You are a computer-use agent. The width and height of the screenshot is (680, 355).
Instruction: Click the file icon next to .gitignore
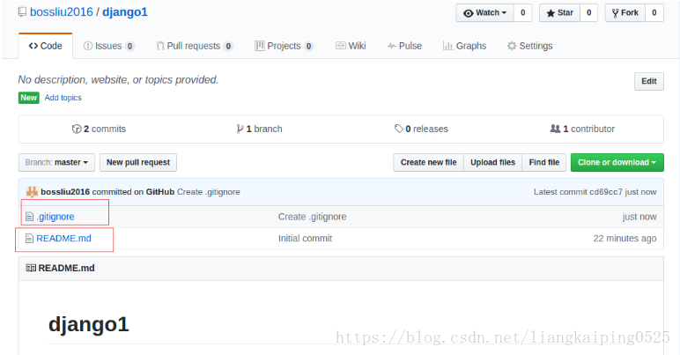pyautogui.click(x=29, y=217)
